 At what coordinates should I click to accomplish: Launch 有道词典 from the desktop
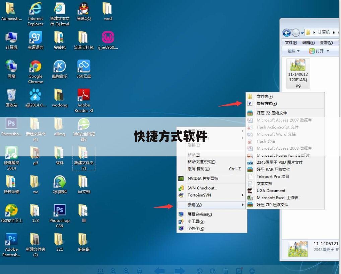point(36,40)
